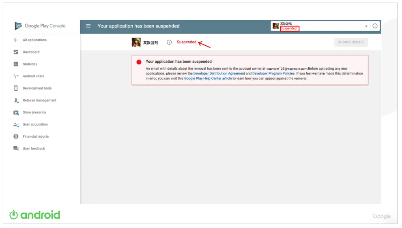
Task: Click the alert heading 'Your application has been suspended'
Action: click(x=179, y=62)
